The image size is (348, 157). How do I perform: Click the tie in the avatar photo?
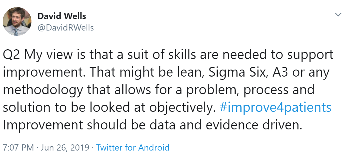16,32
